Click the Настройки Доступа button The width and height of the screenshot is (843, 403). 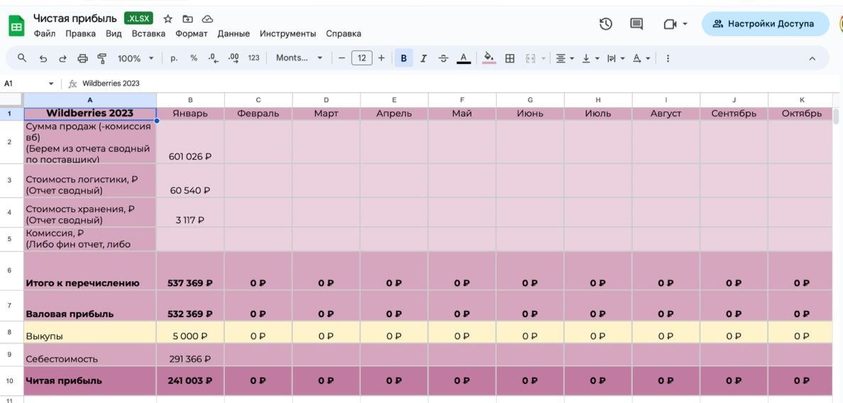[x=765, y=23]
